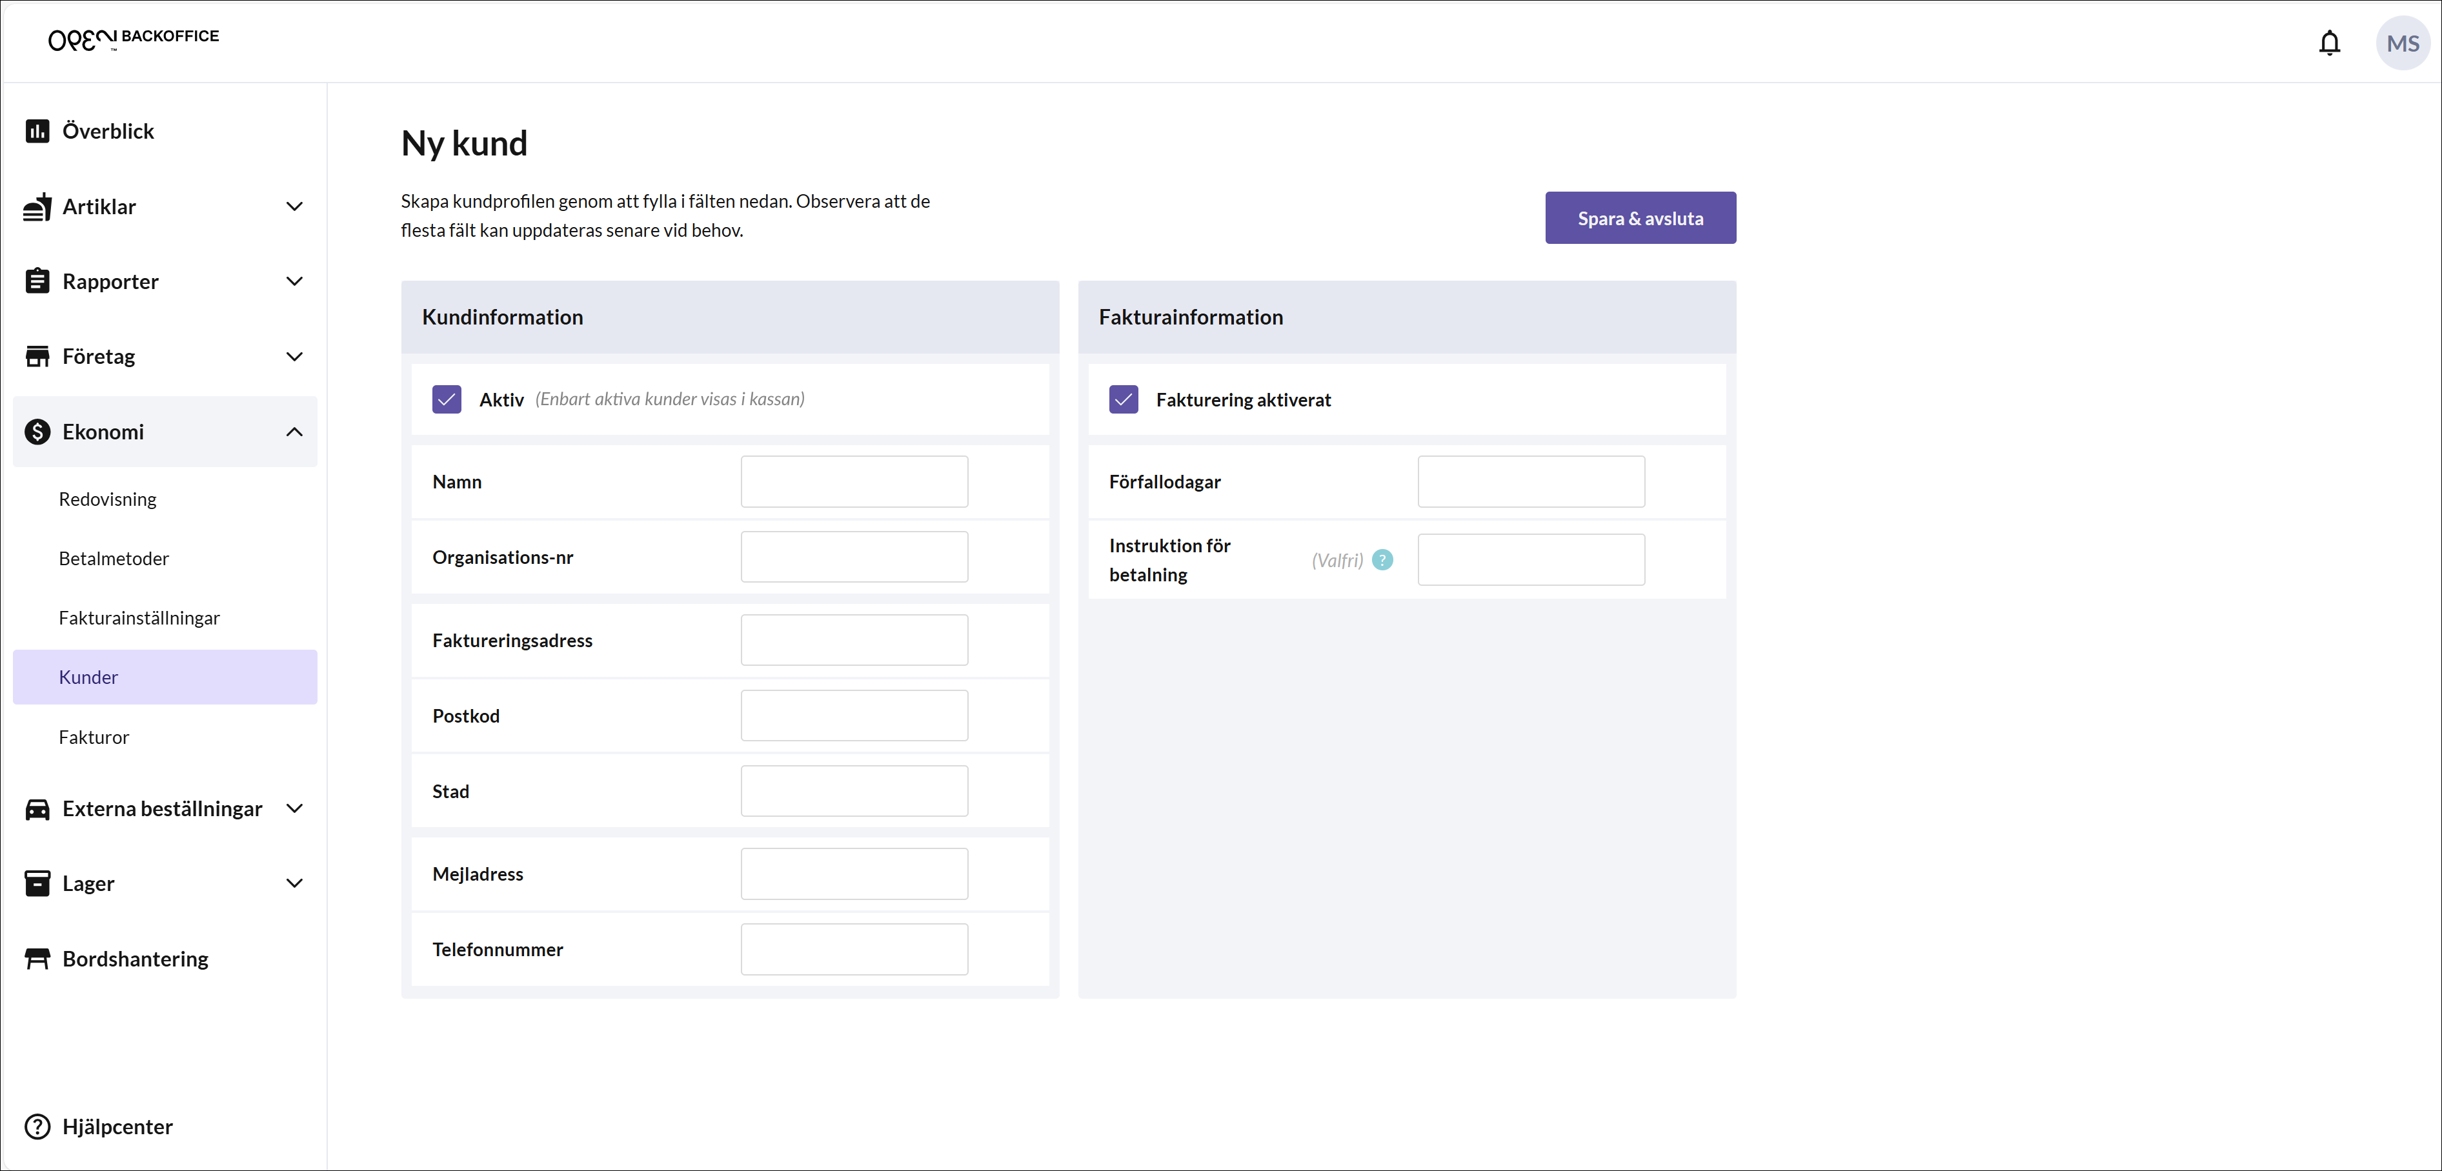The width and height of the screenshot is (2442, 1171).
Task: Expand the Rapporter menu chevron
Action: tap(295, 281)
